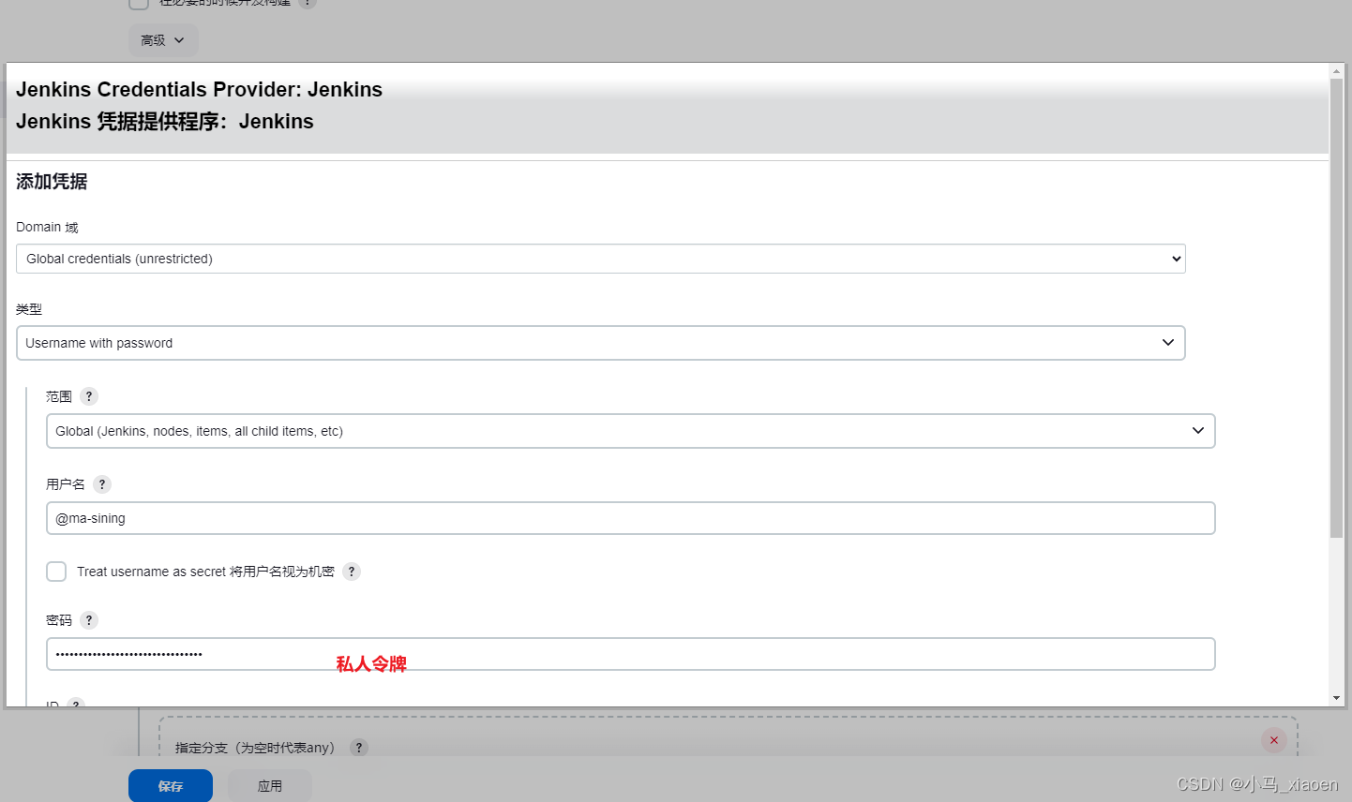Screen dimensions: 1352x802
Task: Click the dialog scrollbar up arrow
Action: [1336, 71]
